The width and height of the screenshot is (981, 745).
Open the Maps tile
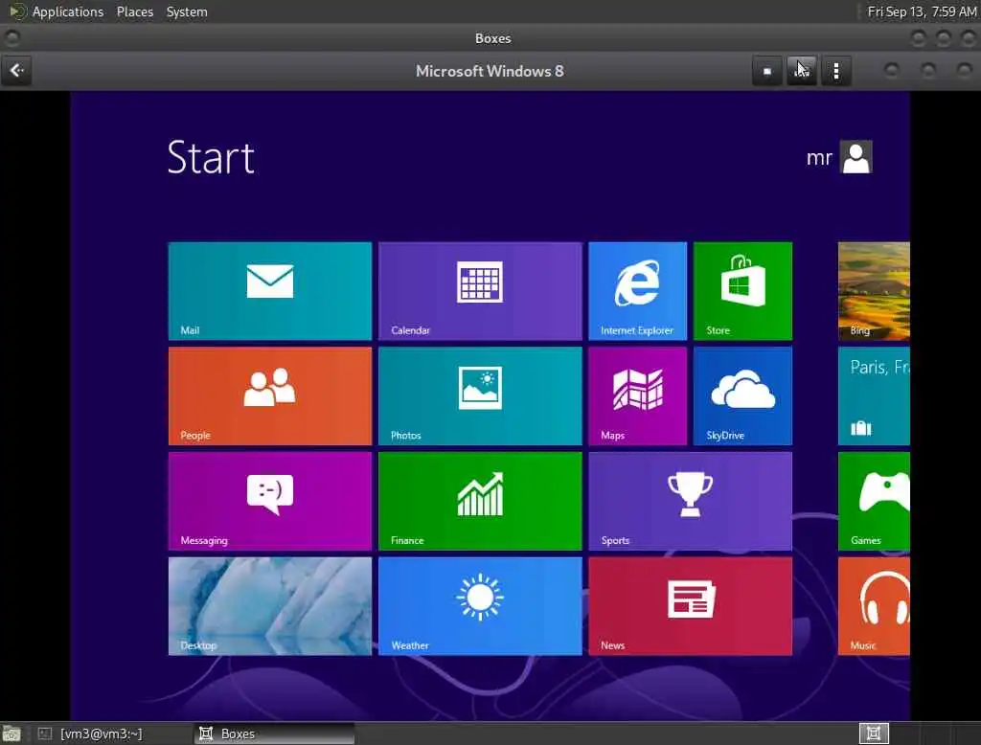pyautogui.click(x=637, y=395)
